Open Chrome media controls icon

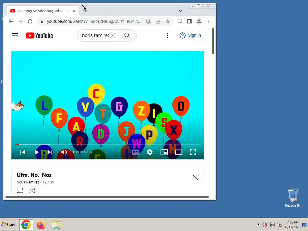[180, 21]
